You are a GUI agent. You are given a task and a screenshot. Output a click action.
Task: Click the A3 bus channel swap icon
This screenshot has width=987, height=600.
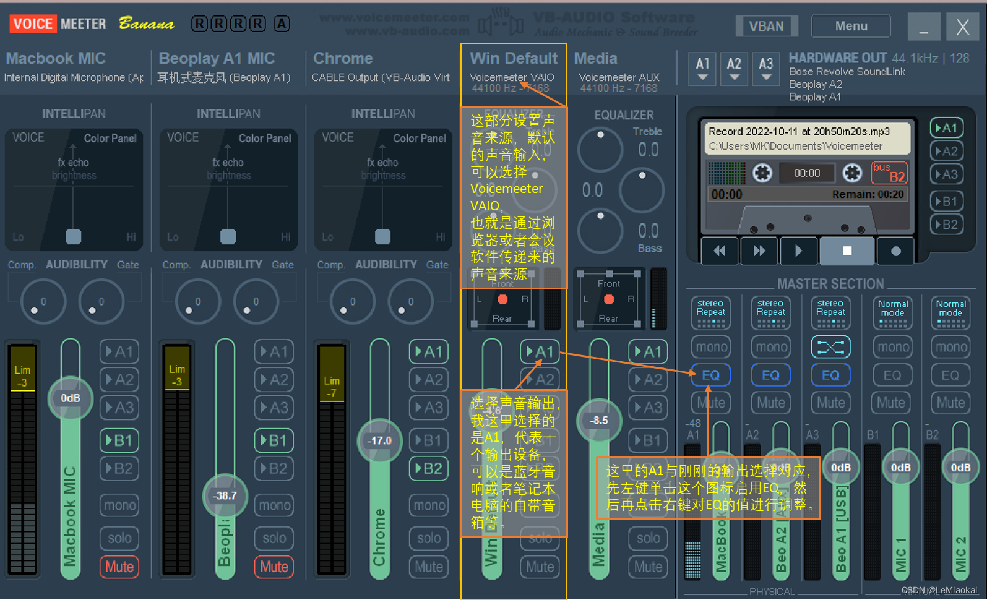(x=830, y=347)
